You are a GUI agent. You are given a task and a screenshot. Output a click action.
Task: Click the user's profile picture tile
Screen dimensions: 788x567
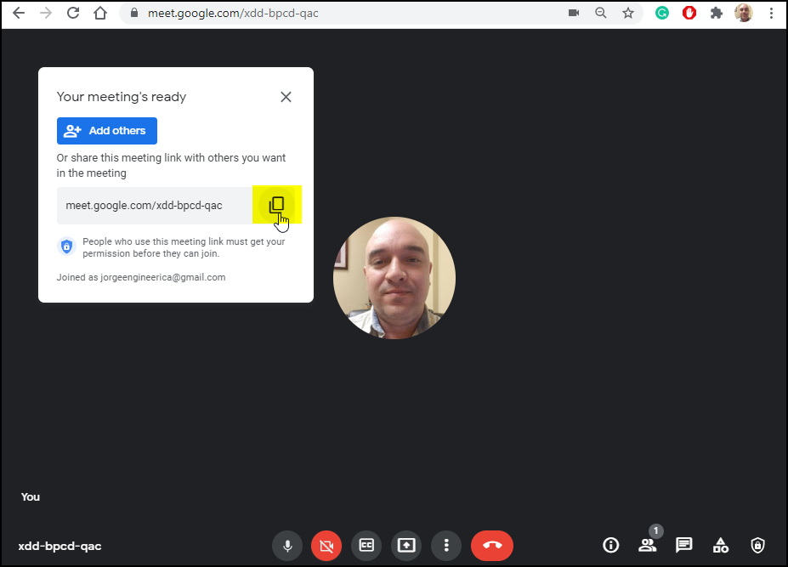coord(394,278)
